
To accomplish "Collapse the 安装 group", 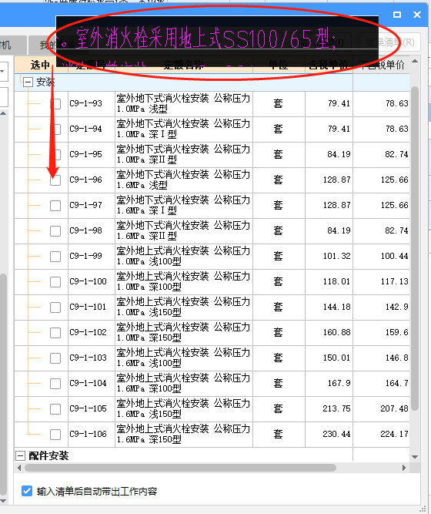I will click(28, 82).
